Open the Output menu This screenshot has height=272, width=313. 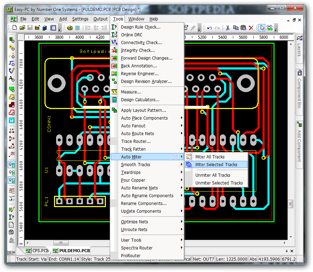(101, 19)
